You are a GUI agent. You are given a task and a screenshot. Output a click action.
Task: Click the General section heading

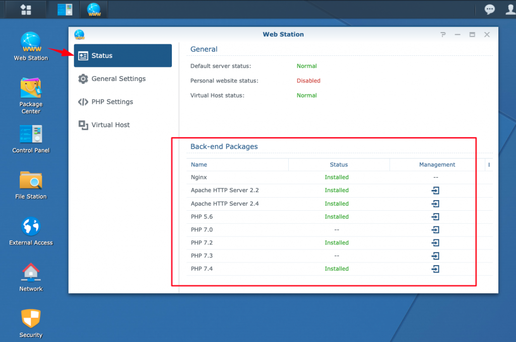point(204,49)
